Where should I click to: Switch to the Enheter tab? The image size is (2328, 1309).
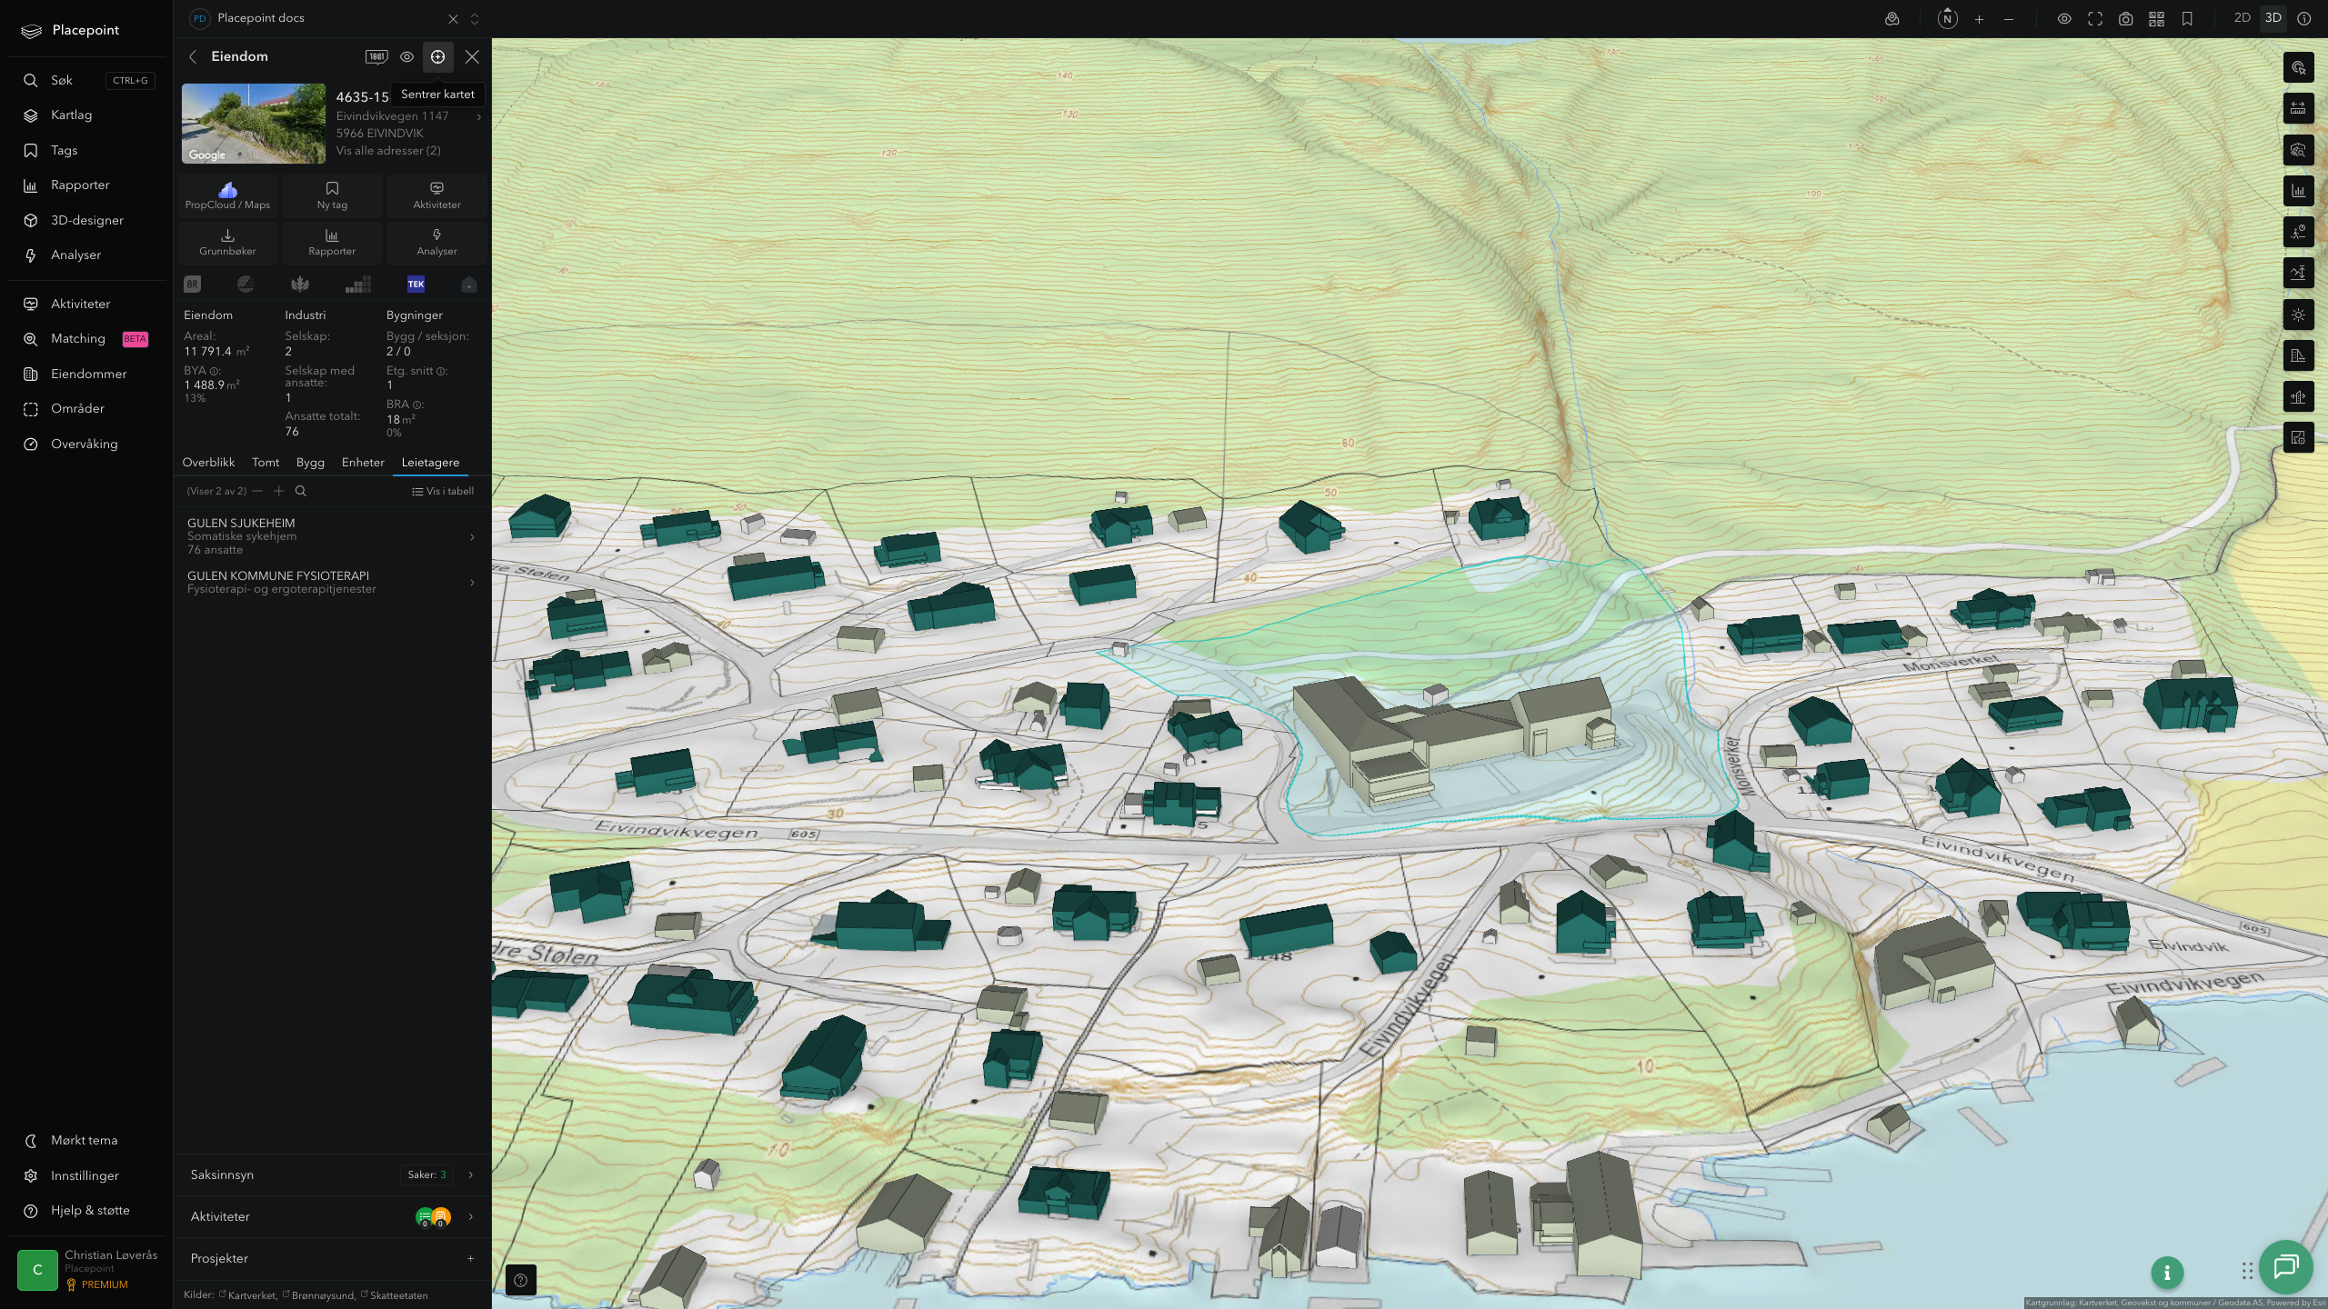point(363,462)
